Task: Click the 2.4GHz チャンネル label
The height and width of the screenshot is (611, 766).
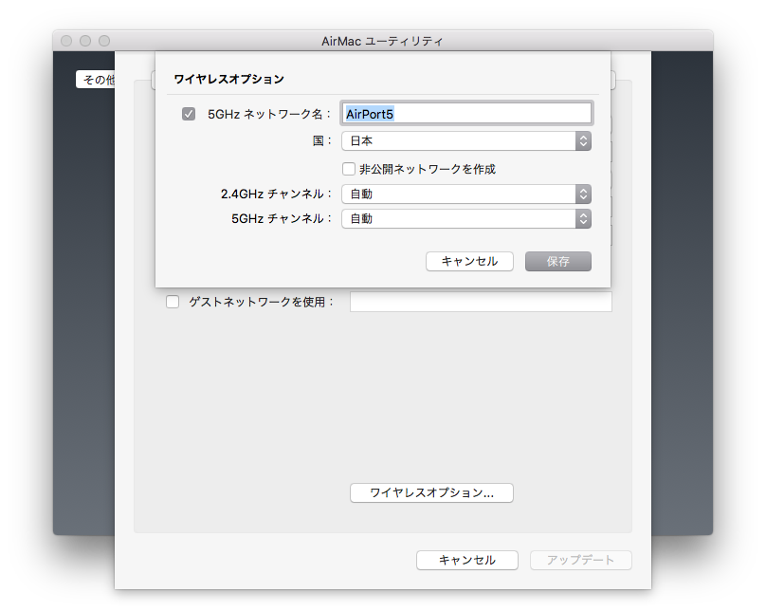Action: pos(276,194)
